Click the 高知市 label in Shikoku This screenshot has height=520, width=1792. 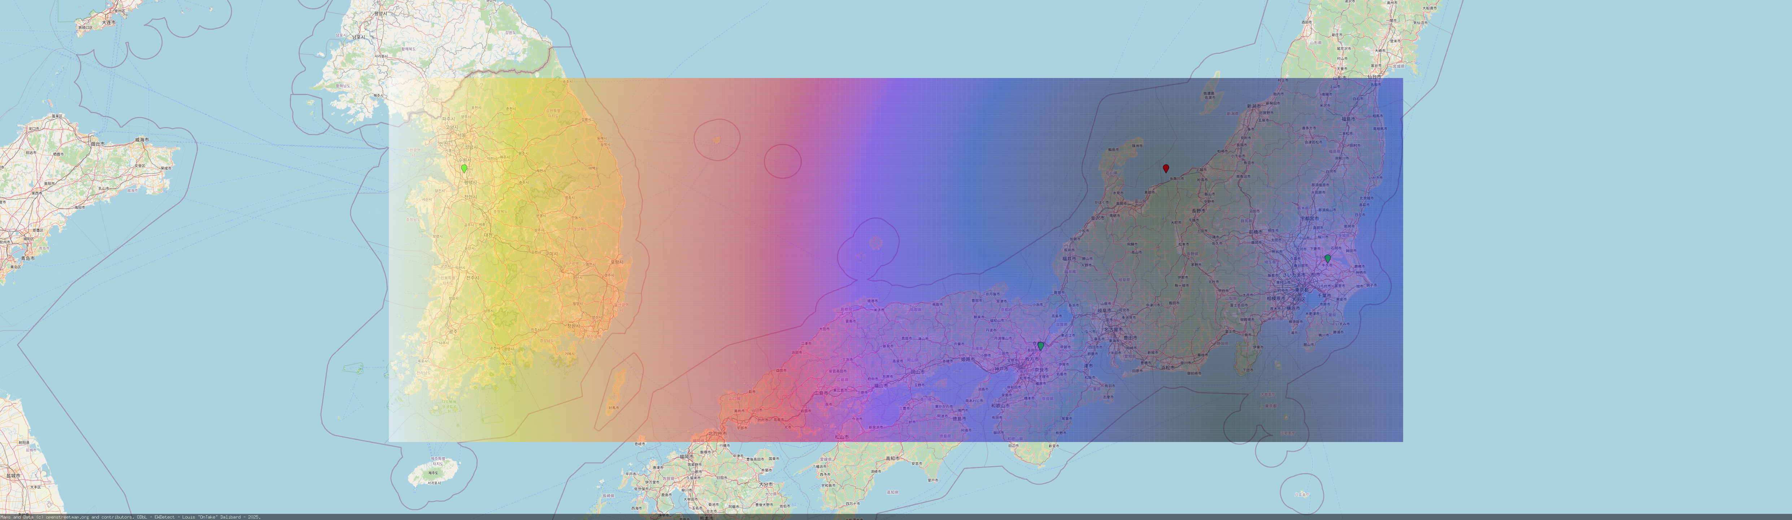click(x=893, y=459)
